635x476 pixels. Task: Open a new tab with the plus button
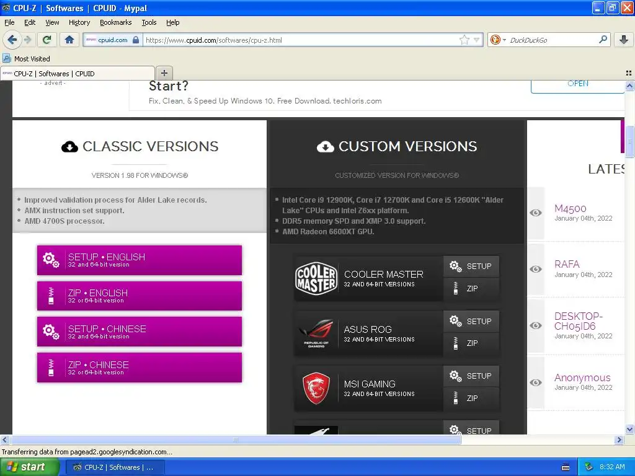pos(164,73)
